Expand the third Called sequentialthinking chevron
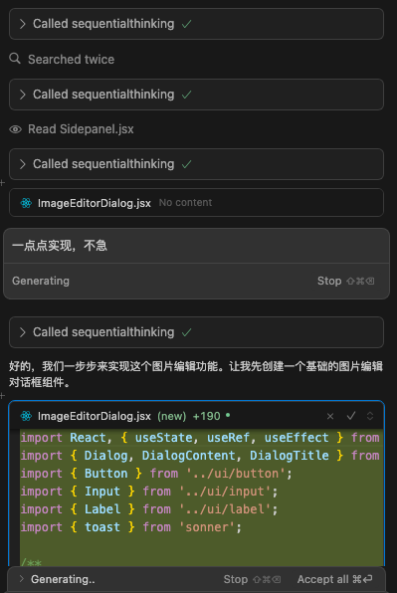The height and width of the screenshot is (593, 397). [22, 164]
